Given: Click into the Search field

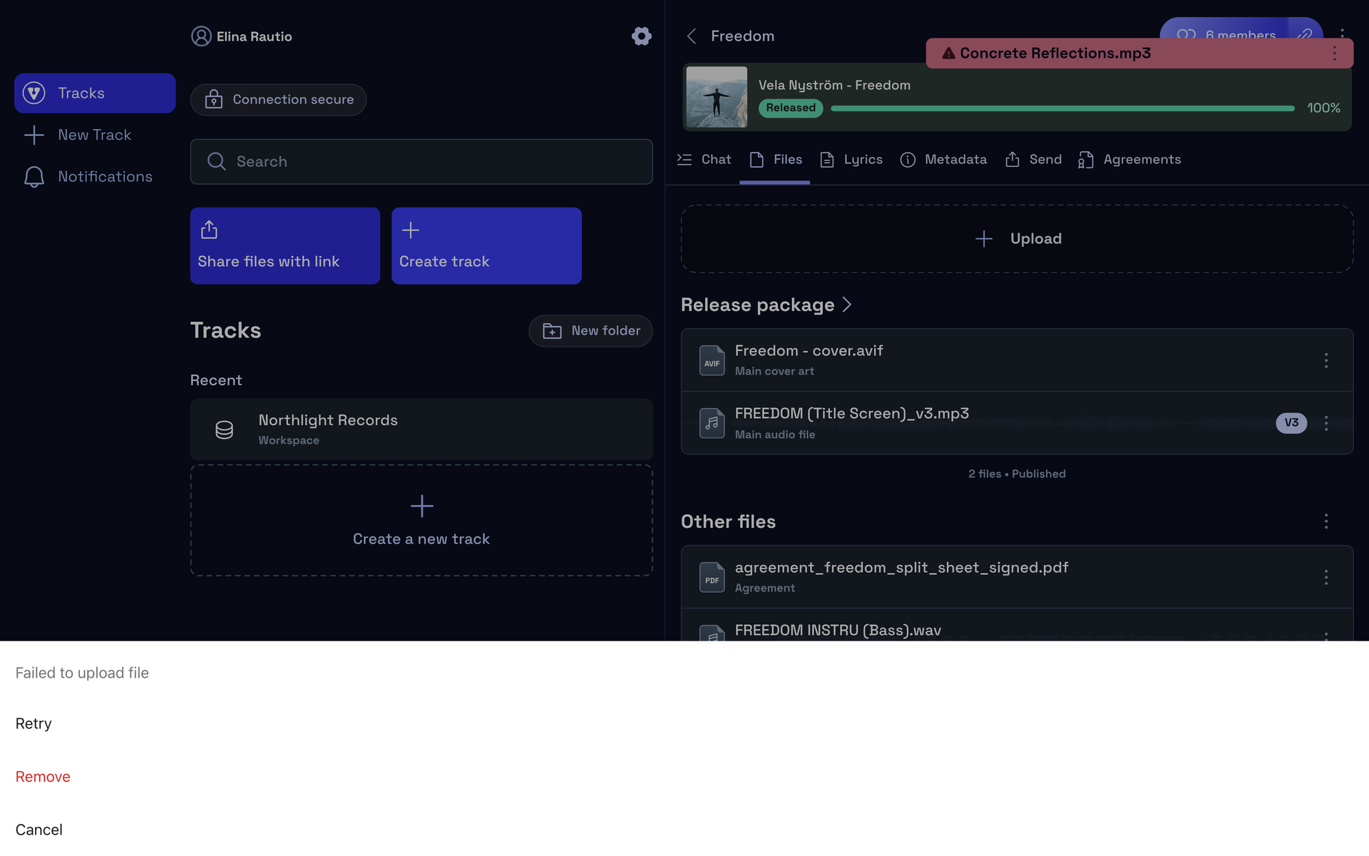Looking at the screenshot, I should 421,162.
